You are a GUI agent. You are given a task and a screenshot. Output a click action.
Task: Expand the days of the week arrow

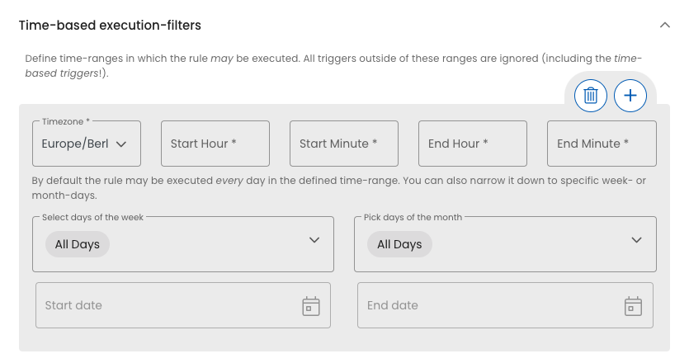(314, 240)
